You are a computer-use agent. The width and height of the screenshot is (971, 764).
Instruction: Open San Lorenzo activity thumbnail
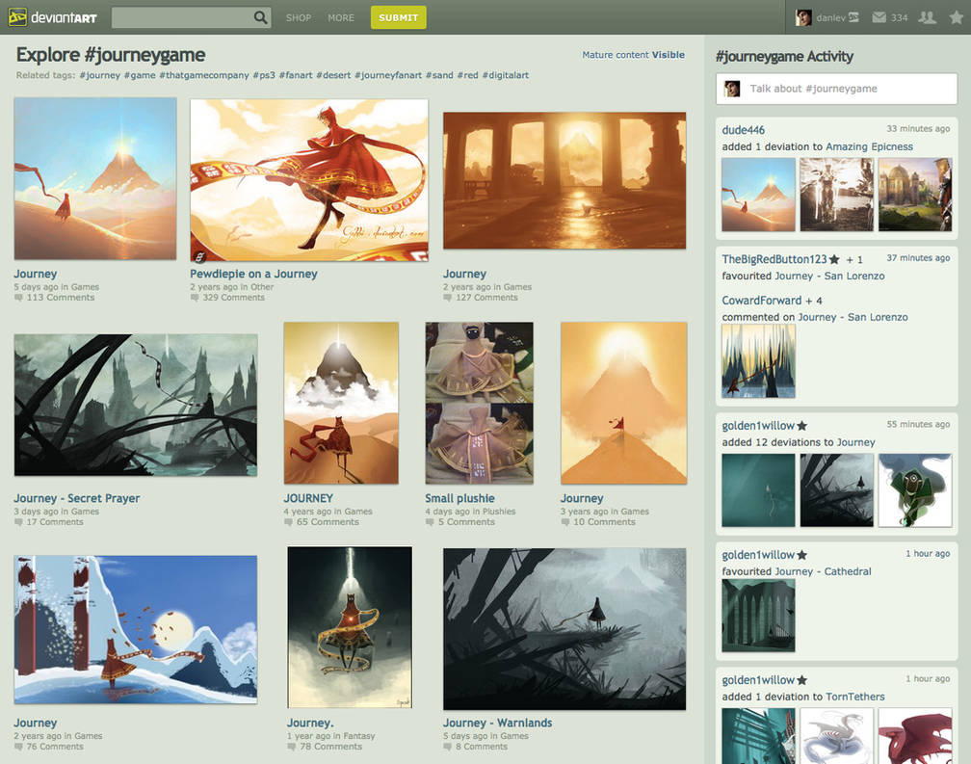[759, 361]
